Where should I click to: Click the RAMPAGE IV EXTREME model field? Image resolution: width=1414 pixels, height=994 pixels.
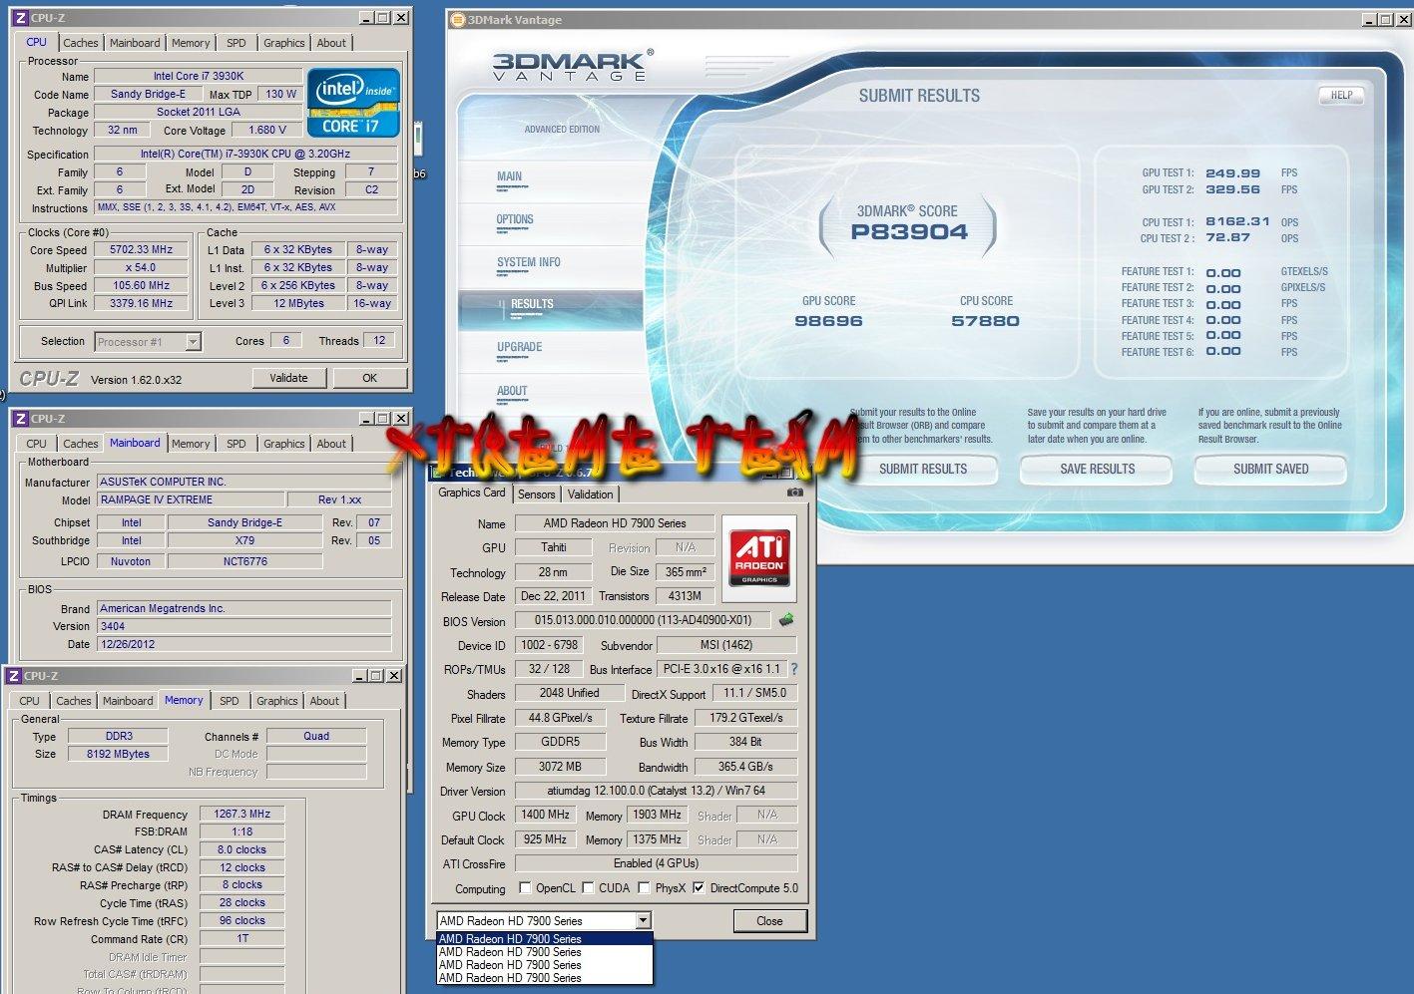(190, 499)
